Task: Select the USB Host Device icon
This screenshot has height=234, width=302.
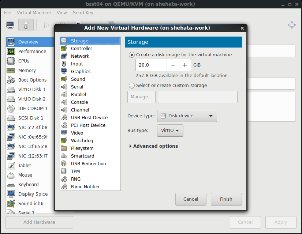Action: coord(64,118)
